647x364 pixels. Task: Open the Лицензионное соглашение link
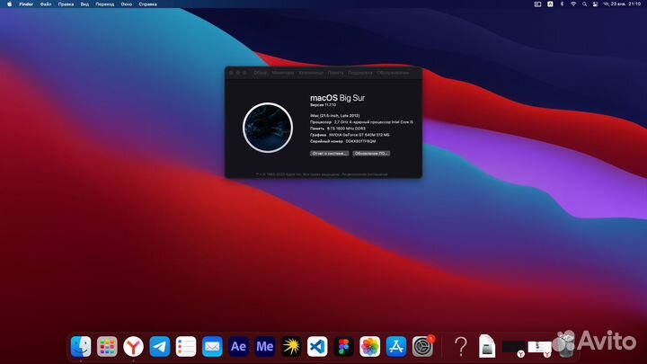[365, 174]
